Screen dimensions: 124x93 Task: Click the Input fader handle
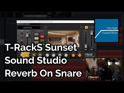[27, 35]
